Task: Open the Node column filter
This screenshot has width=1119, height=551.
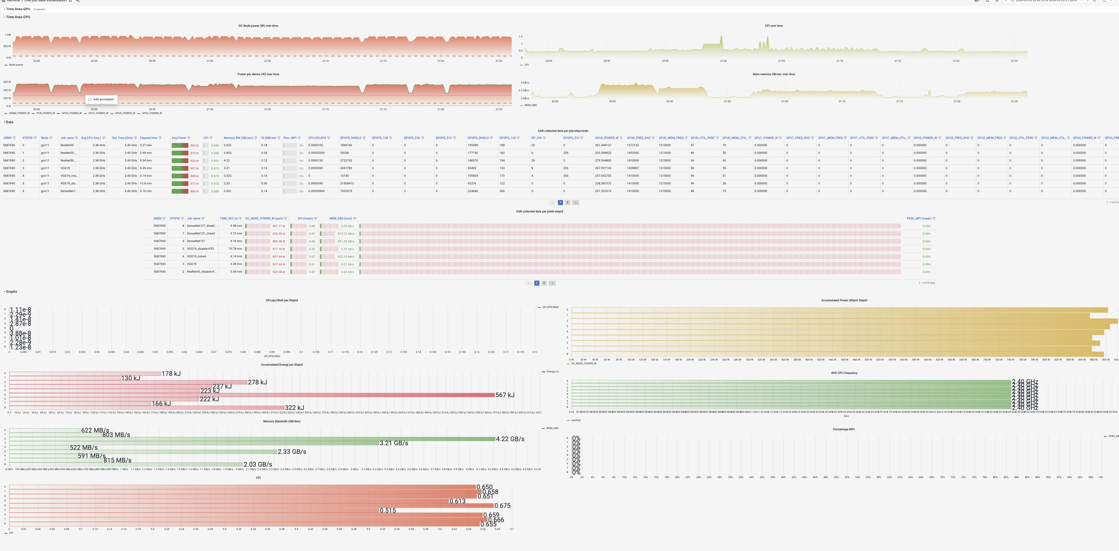Action: (x=51, y=138)
